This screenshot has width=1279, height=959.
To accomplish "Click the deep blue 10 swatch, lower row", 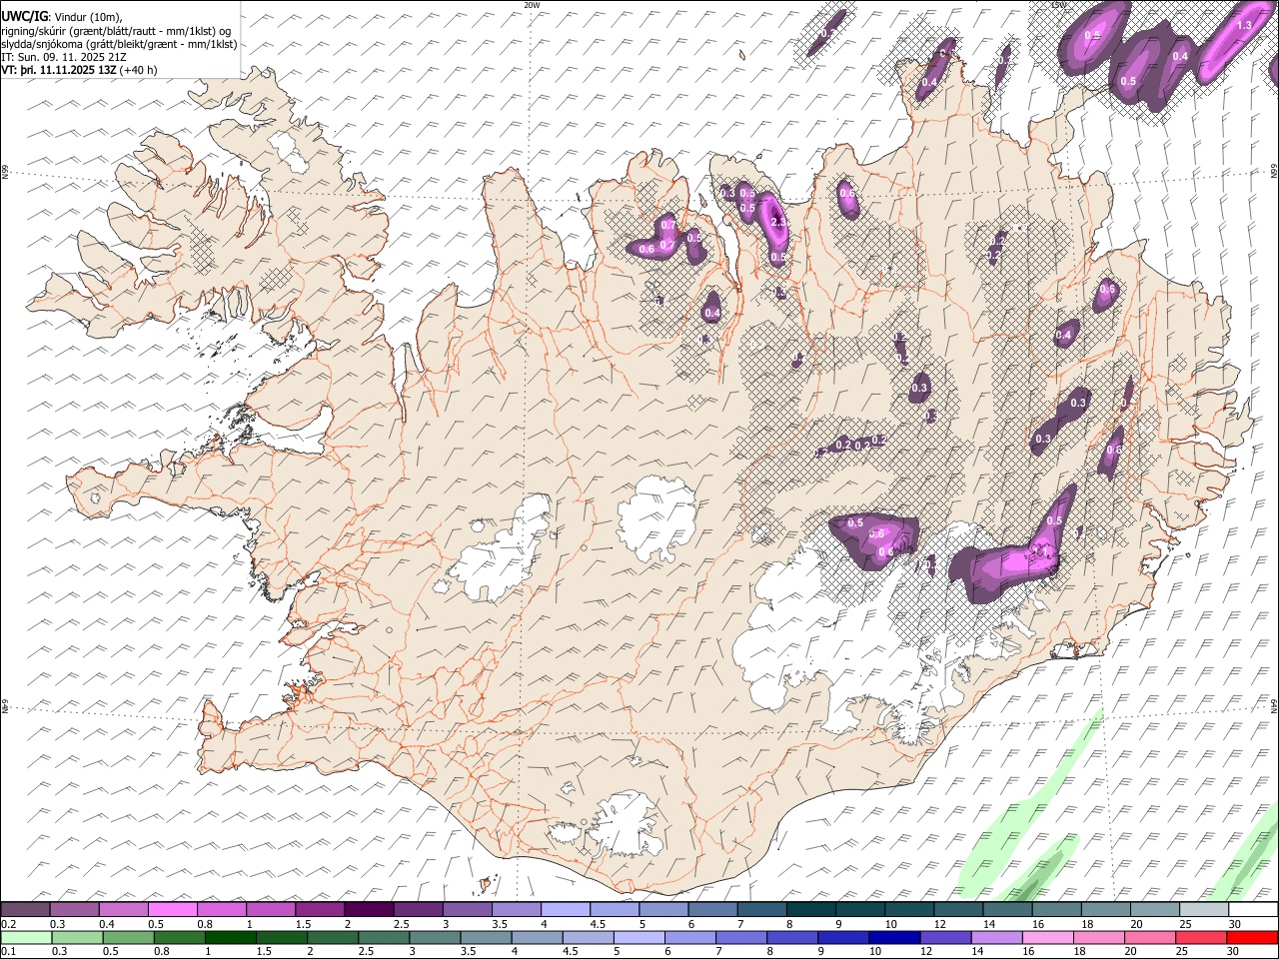I will coord(896,937).
